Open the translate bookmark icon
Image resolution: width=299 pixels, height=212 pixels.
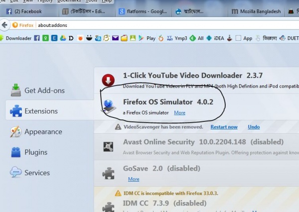click(x=98, y=38)
